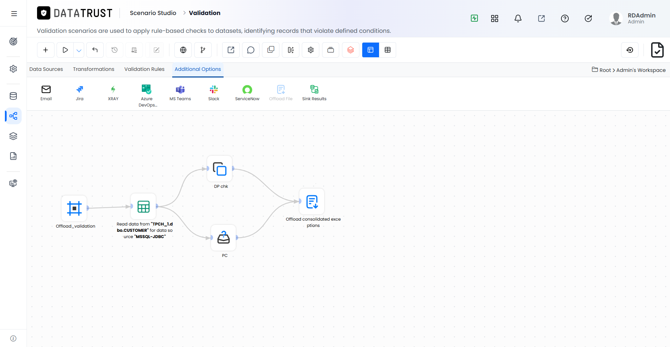Open the RDAdmin user profile menu
Viewport: 670px width, 347px height.
633,18
